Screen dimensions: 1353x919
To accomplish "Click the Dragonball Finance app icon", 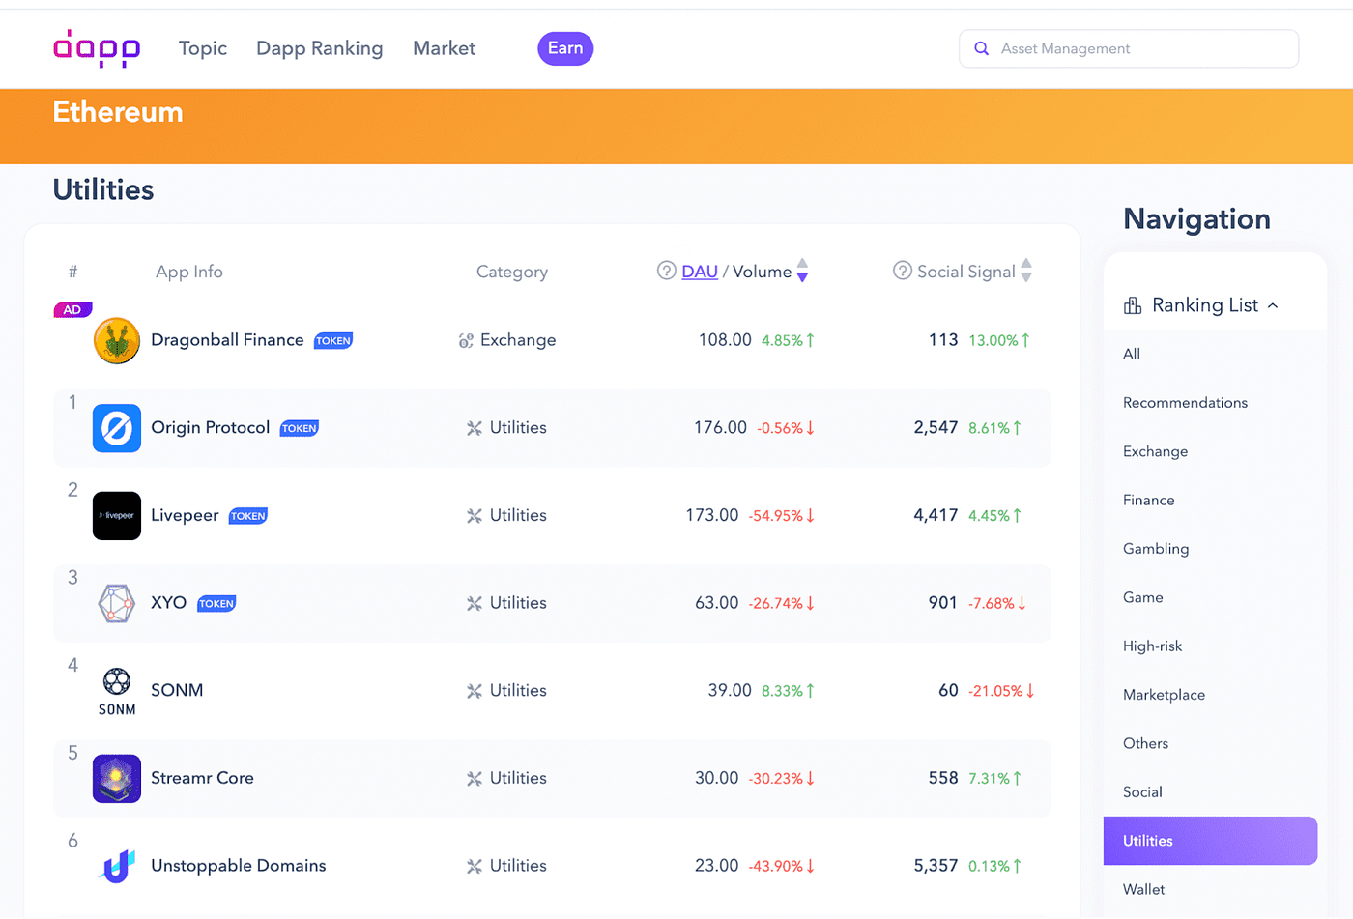I will click(x=116, y=340).
